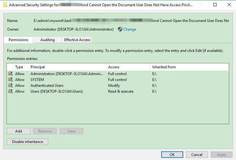This screenshot has height=160, width=236.
Task: Select the Administrators permission entry
Action: coord(118,74)
